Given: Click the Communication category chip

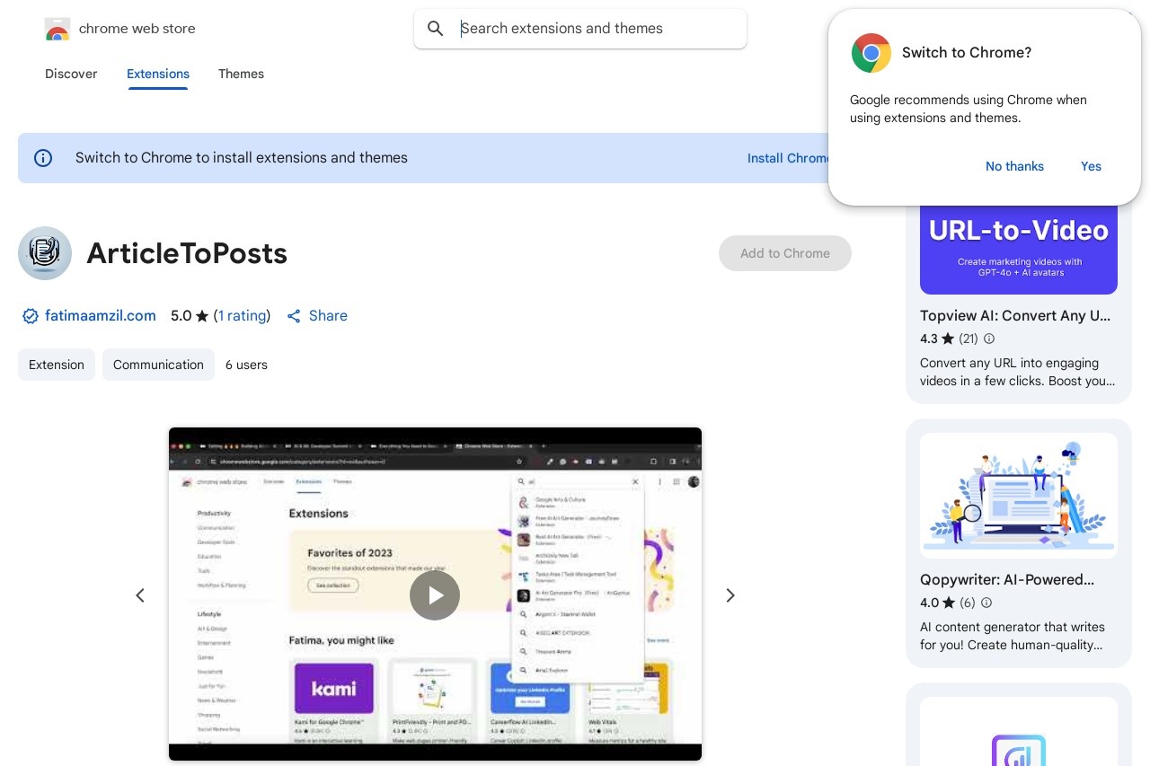Looking at the screenshot, I should 158,365.
